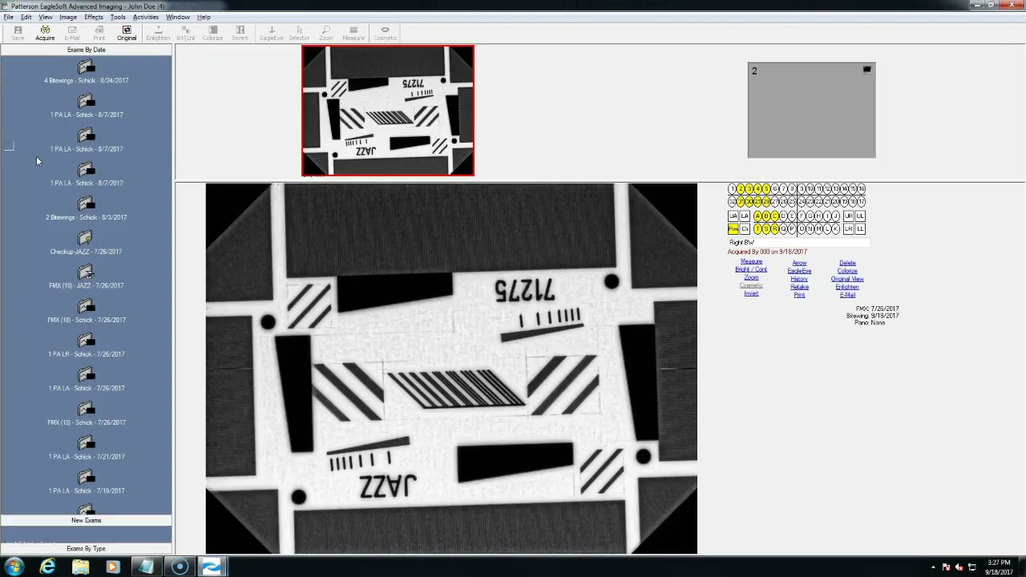Toggle primary tooth T
Image resolution: width=1026 pixels, height=577 pixels.
coord(757,229)
